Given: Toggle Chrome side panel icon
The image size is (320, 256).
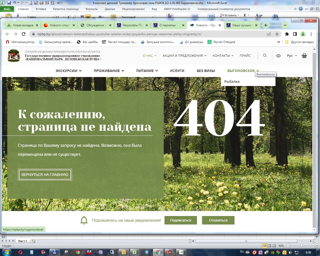Looking at the screenshot, I should coord(295,34).
